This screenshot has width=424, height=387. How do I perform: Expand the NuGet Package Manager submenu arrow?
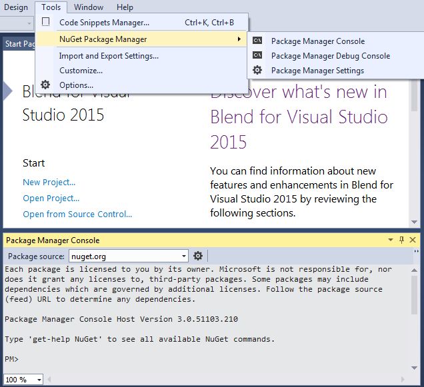coord(239,39)
